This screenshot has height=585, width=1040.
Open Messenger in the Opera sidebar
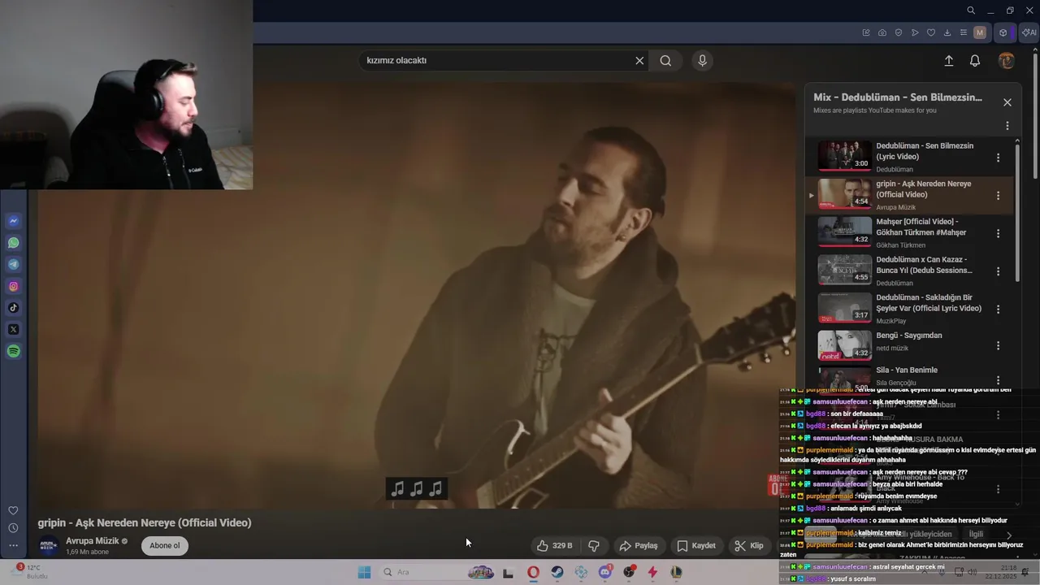point(14,221)
